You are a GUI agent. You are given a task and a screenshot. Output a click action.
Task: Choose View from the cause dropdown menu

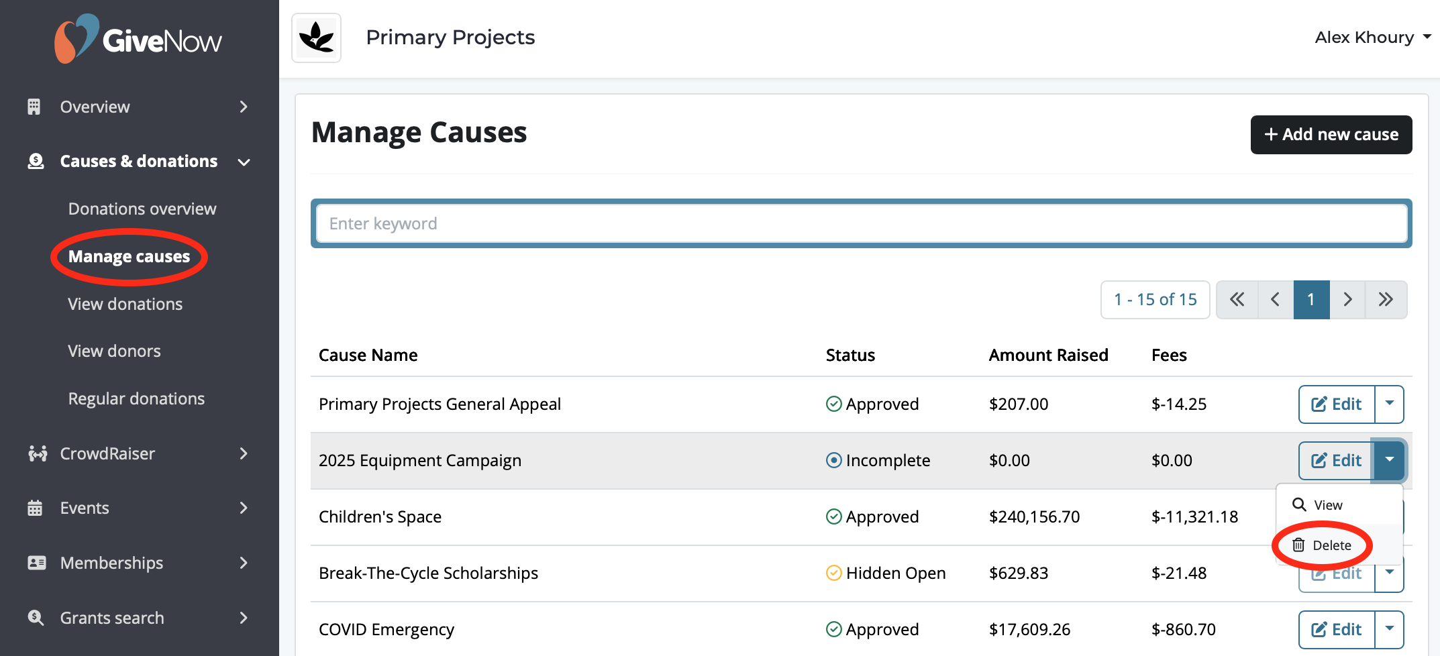1339,505
